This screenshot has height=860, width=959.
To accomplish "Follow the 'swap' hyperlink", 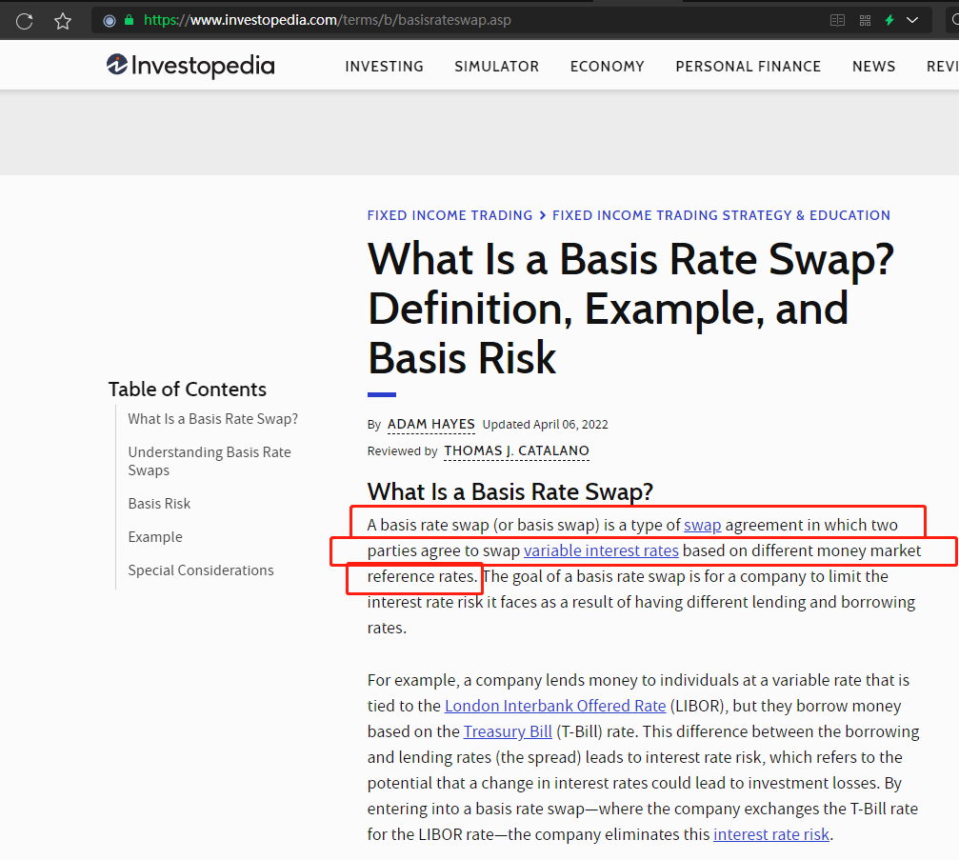I will tap(702, 526).
